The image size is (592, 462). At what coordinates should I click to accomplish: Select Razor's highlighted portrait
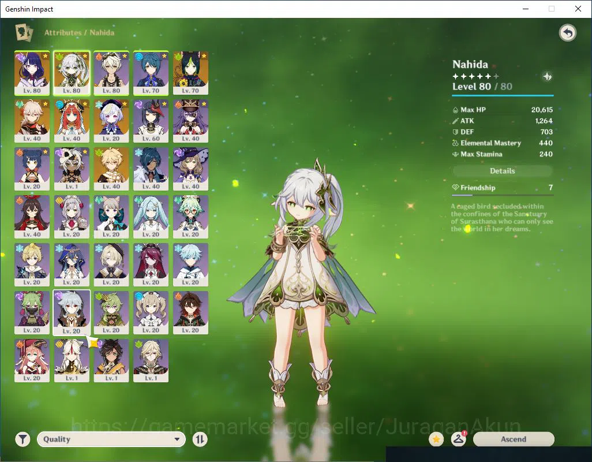pos(72,313)
